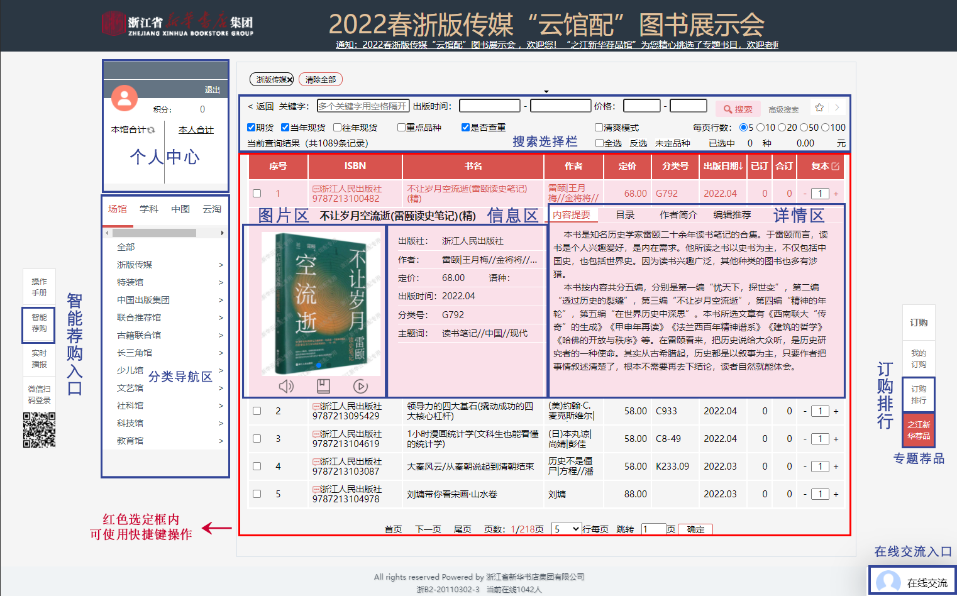Click the 关键字 keyword input field
Image resolution: width=957 pixels, height=596 pixels.
[x=363, y=106]
